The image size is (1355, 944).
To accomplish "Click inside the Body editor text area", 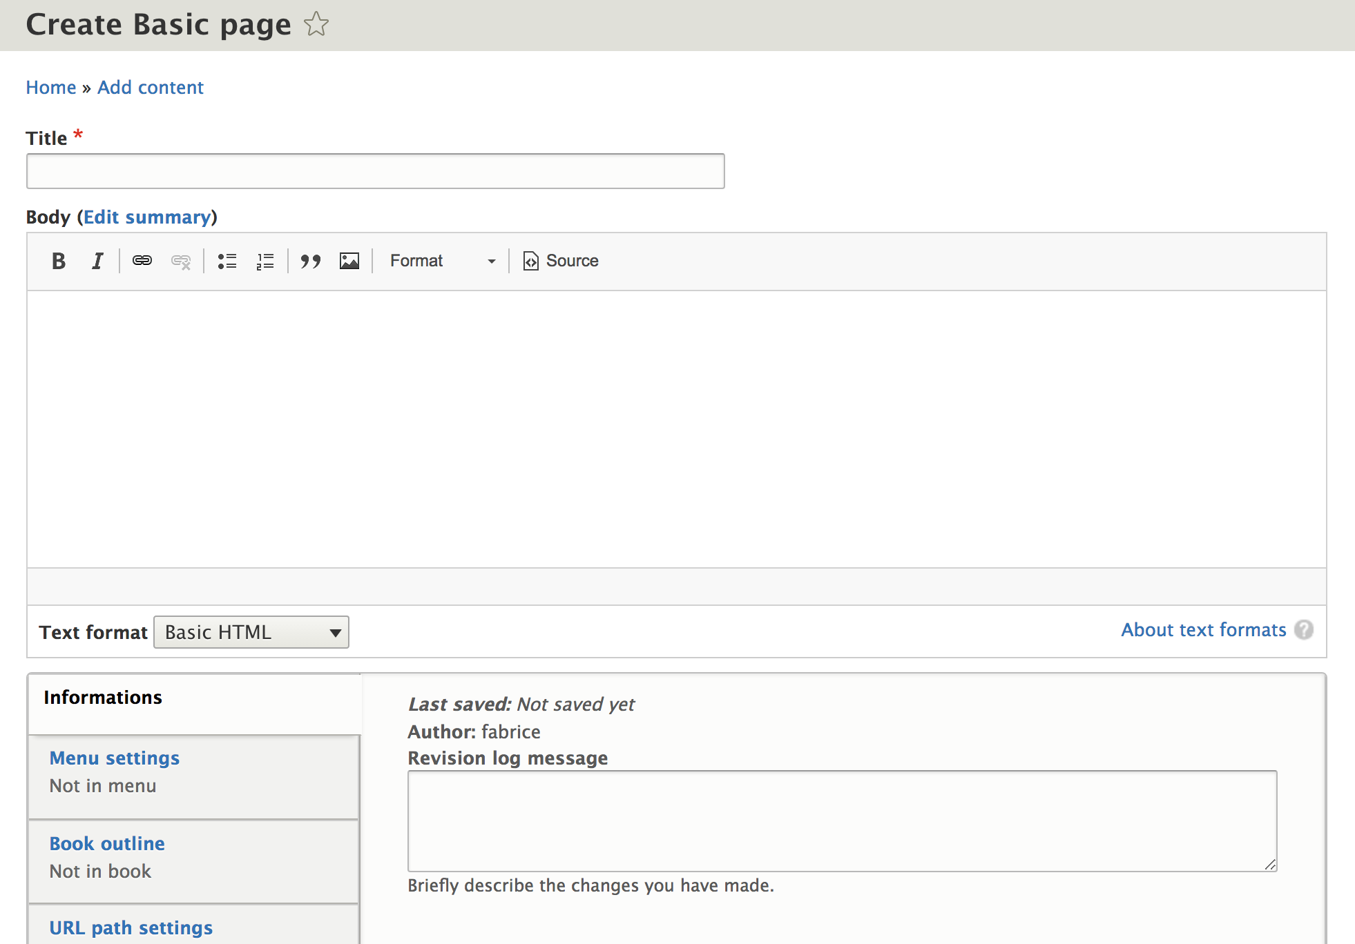I will pos(677,429).
